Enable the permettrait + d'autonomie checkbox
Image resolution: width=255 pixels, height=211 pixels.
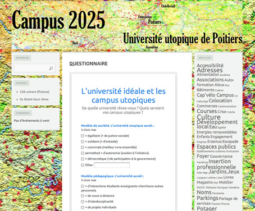pyautogui.click(x=83, y=153)
